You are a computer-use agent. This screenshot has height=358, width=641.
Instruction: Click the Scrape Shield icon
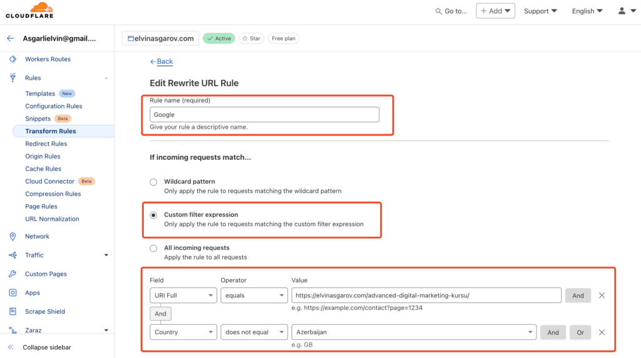point(13,312)
